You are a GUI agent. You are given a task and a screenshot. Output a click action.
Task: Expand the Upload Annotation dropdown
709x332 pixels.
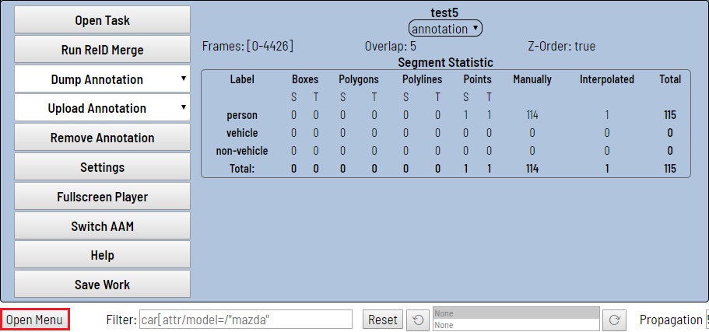[x=103, y=108]
